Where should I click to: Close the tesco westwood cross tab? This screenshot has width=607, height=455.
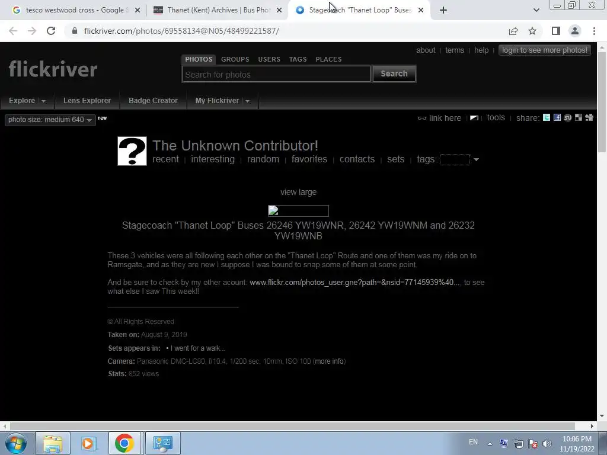pyautogui.click(x=138, y=10)
